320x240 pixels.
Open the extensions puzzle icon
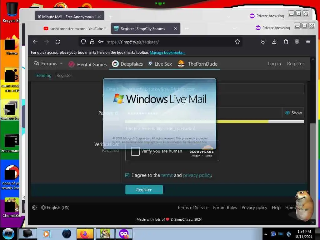click(286, 42)
